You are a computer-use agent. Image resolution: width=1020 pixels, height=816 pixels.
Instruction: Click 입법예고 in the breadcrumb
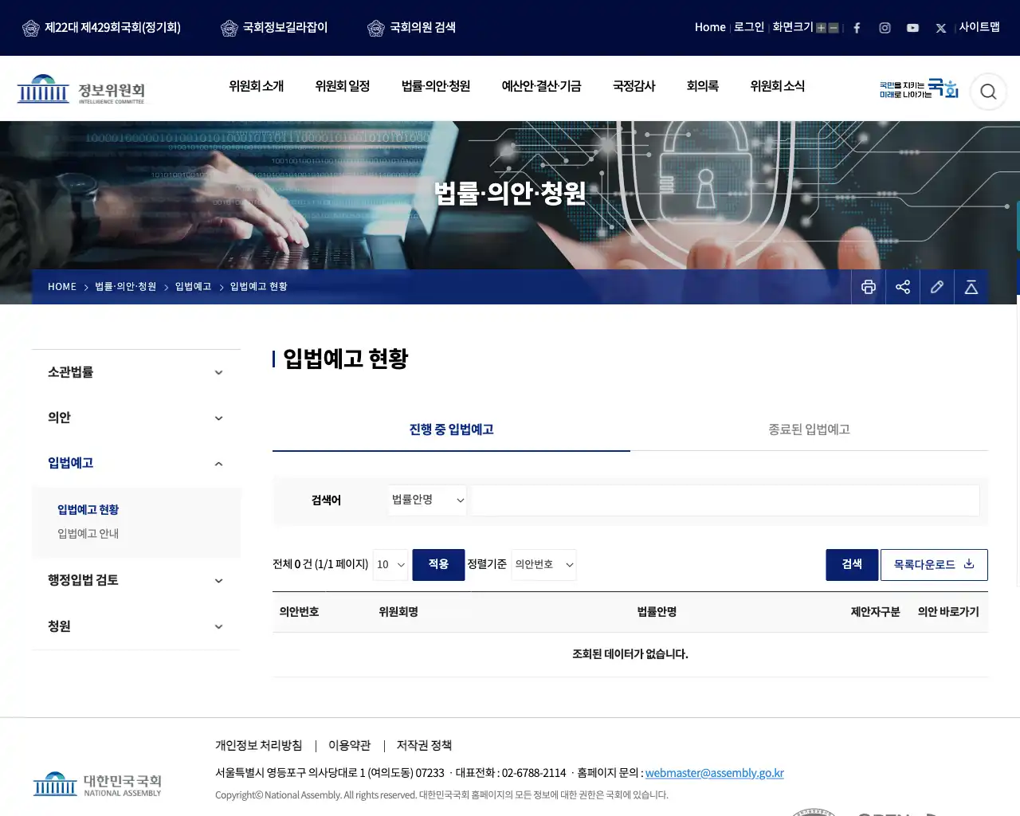(x=193, y=287)
